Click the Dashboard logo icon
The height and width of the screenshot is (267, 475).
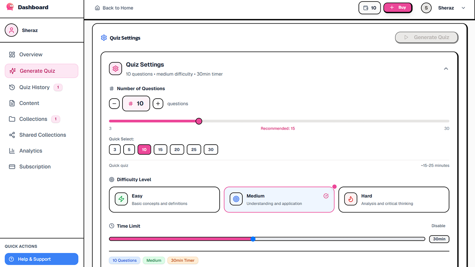[10, 7]
